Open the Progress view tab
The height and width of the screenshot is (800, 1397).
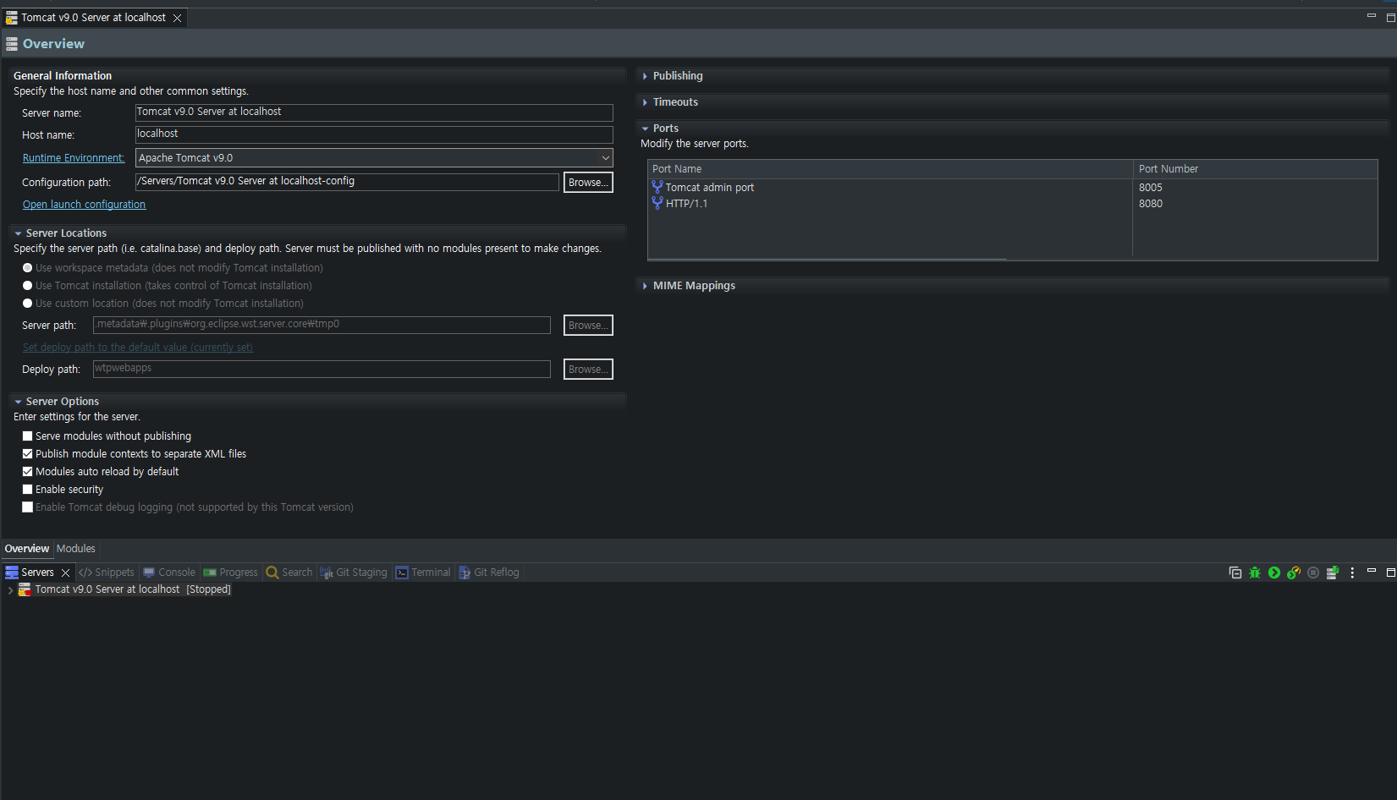230,573
